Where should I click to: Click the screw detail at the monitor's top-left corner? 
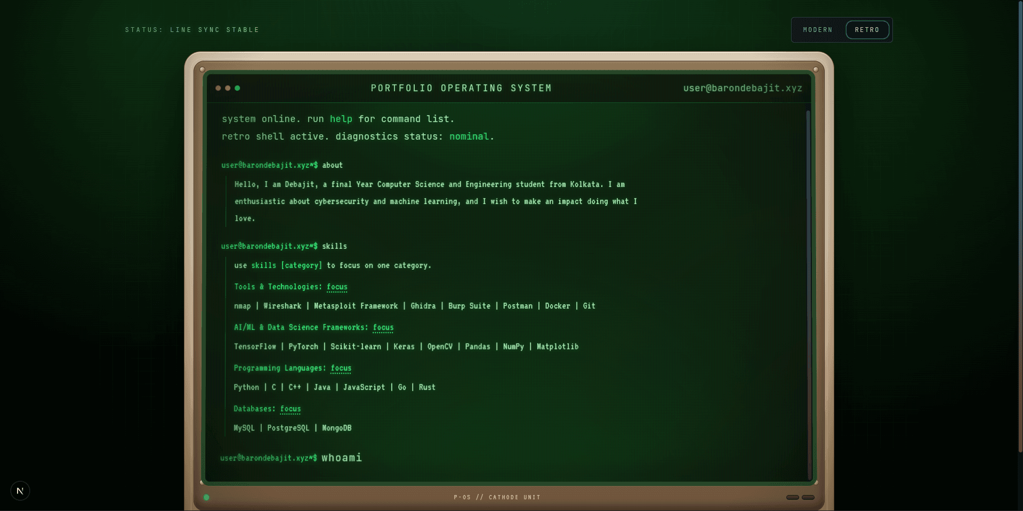[202, 69]
